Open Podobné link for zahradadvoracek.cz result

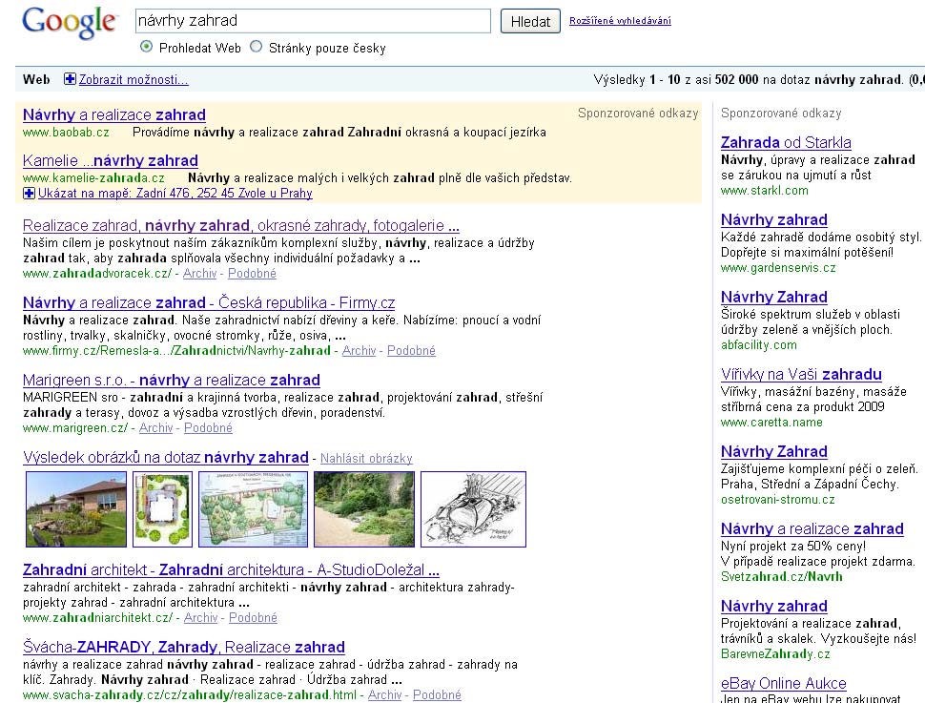252,274
